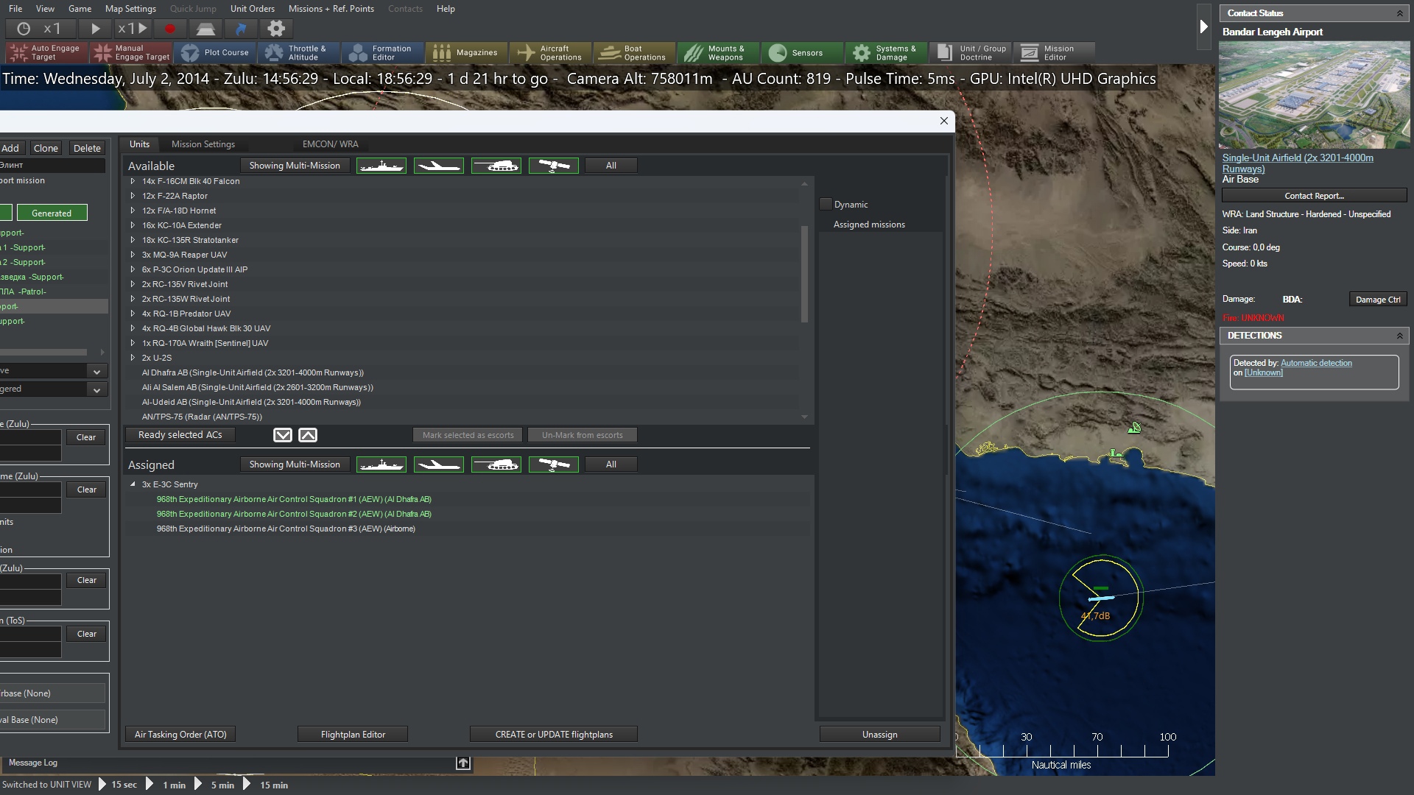
Task: Enable the Dynamic checkbox
Action: coord(826,204)
